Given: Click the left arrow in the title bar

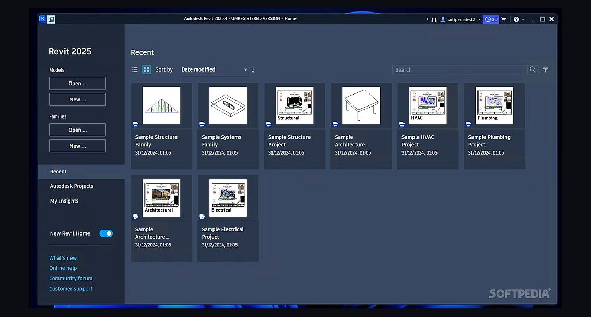Looking at the screenshot, I should (427, 19).
